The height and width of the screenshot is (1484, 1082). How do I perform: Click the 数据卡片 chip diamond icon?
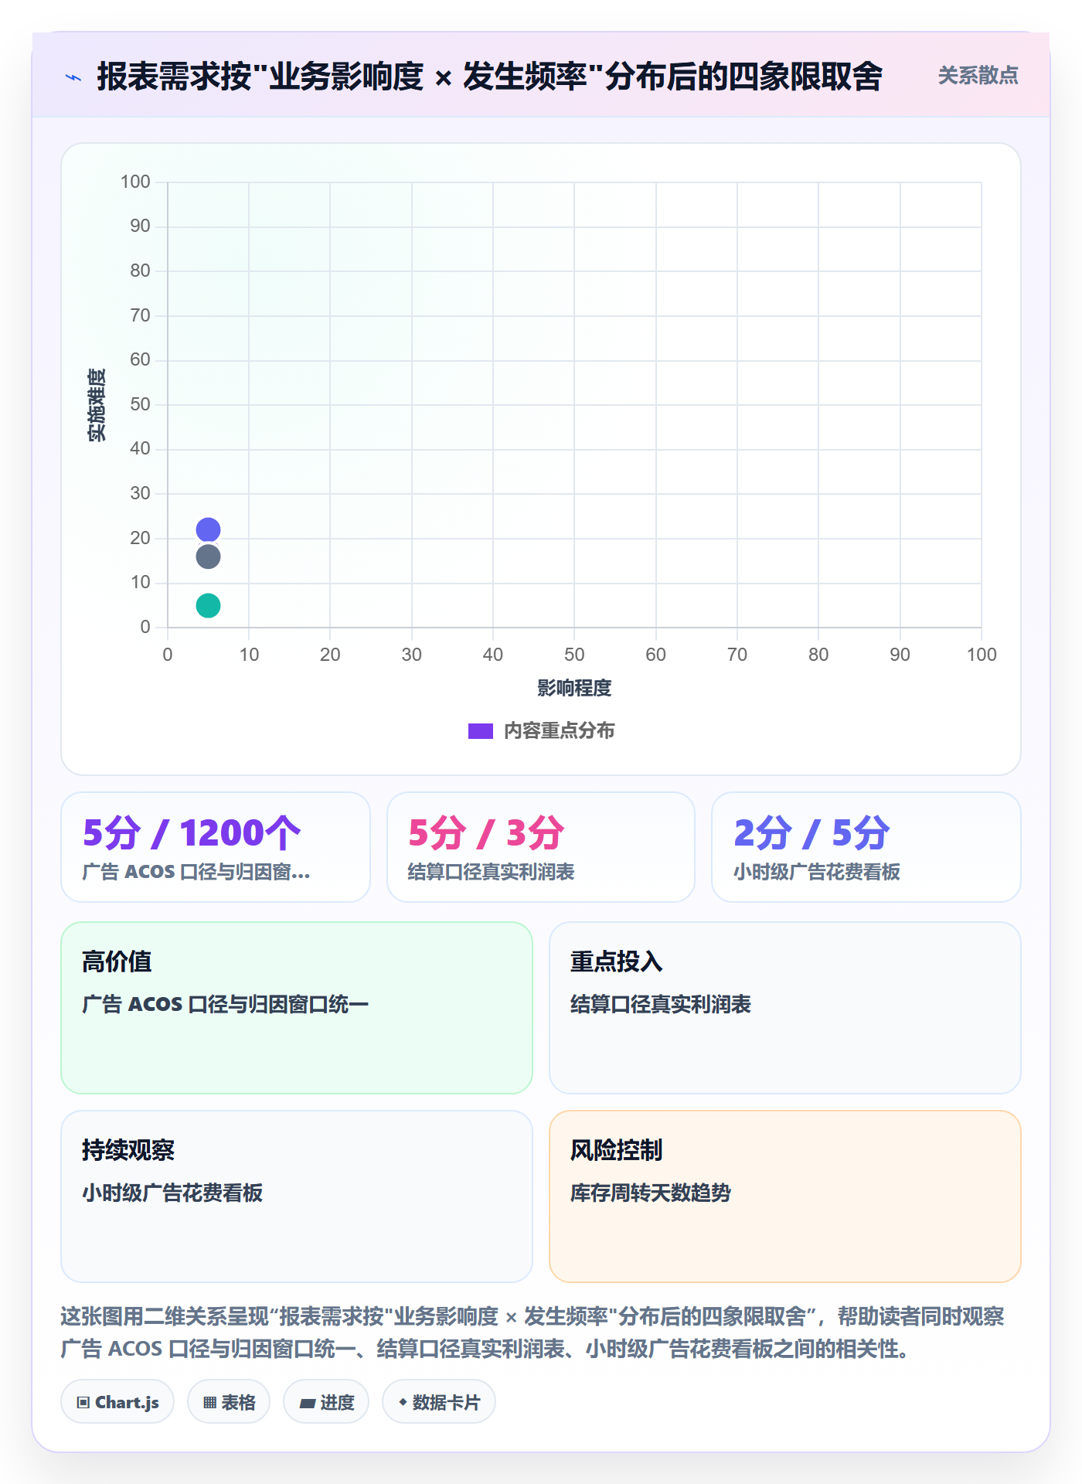click(x=403, y=1402)
